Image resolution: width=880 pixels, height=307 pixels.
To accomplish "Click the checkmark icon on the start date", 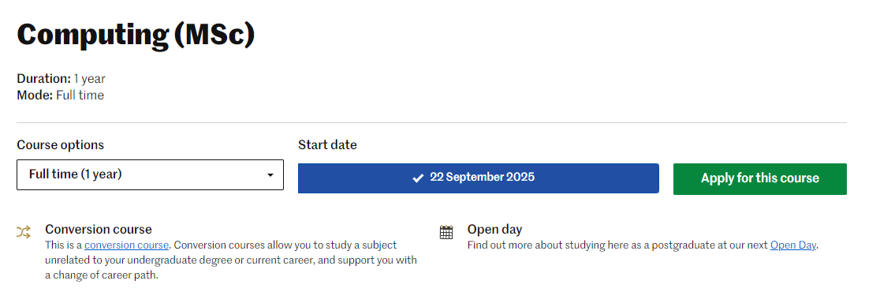I will click(418, 178).
